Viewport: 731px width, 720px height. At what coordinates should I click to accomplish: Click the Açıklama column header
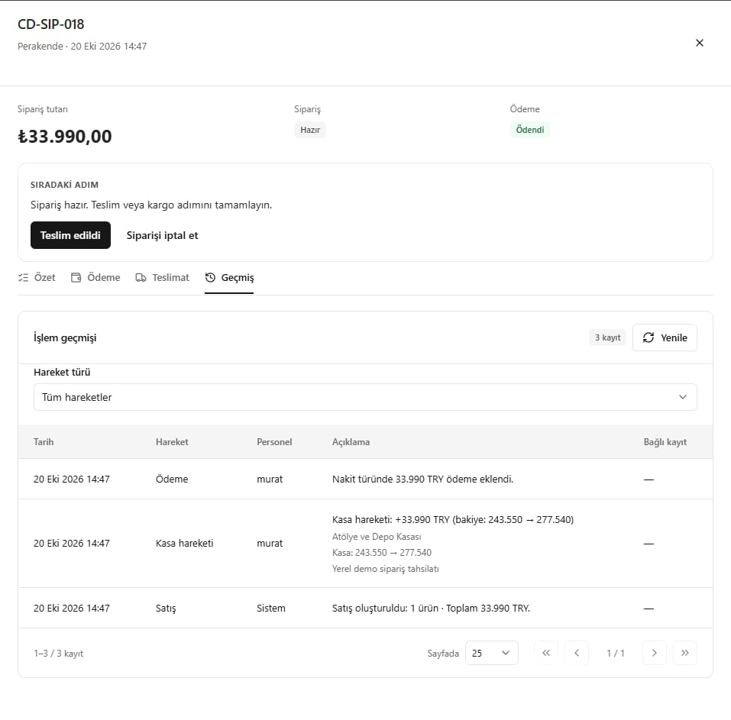tap(351, 442)
